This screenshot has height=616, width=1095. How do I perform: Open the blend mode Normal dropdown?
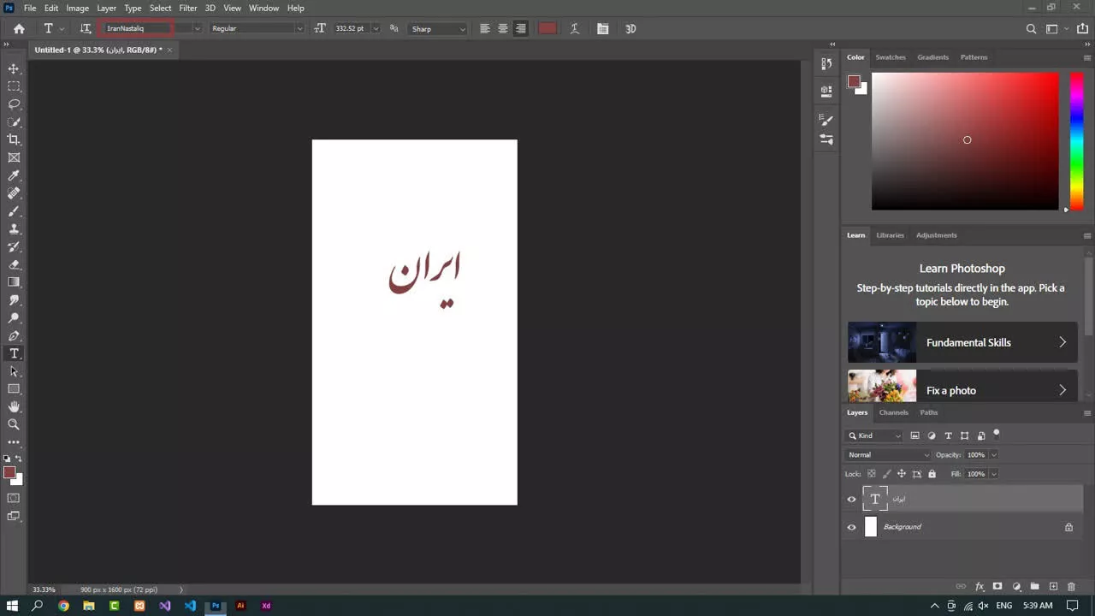coord(888,455)
